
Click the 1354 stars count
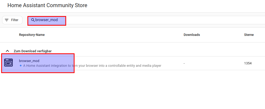point(248,63)
